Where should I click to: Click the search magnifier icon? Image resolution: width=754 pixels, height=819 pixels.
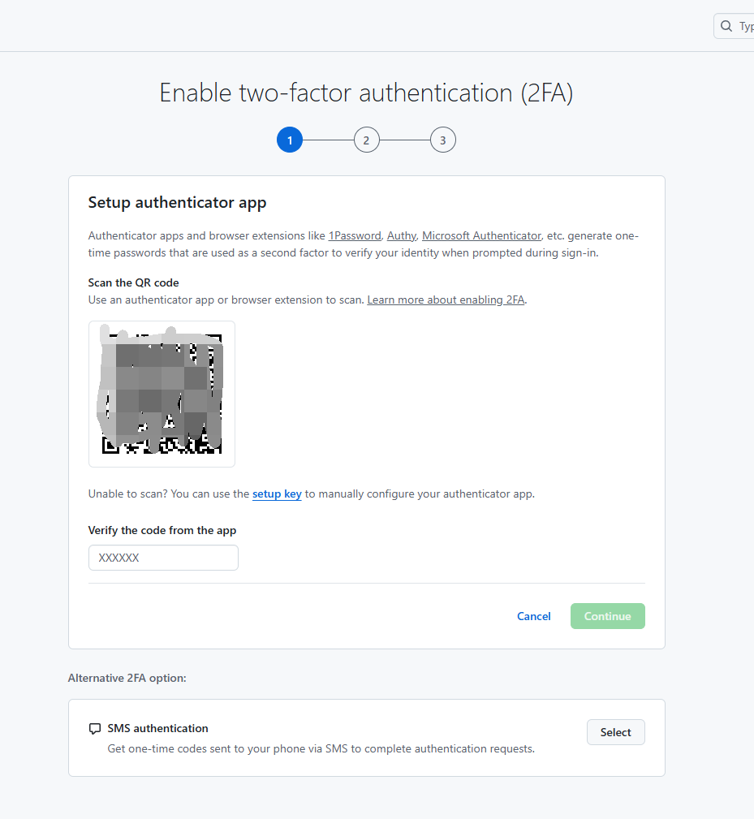click(x=726, y=26)
